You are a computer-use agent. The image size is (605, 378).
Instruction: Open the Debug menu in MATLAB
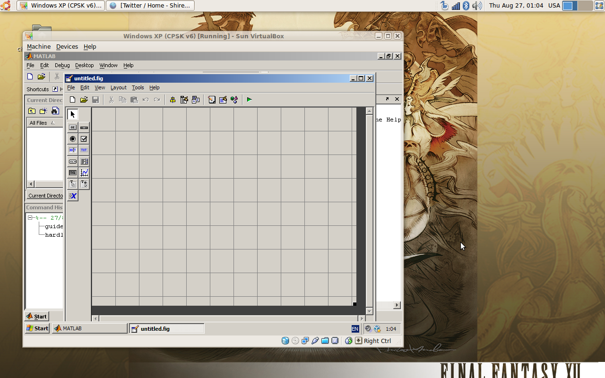tap(62, 65)
